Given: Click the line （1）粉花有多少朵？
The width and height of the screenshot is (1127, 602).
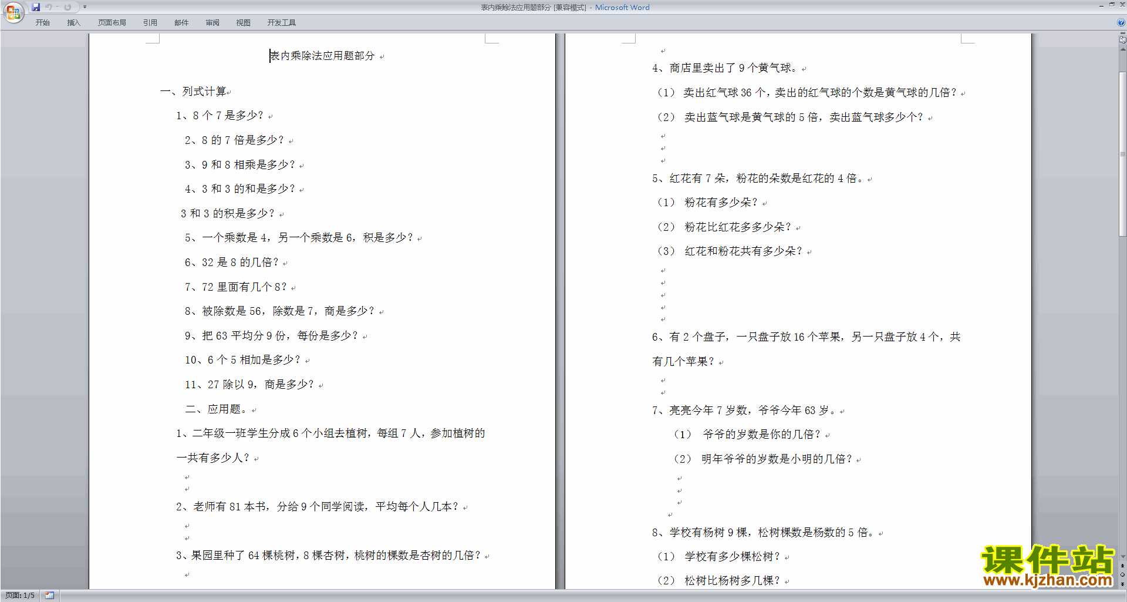Looking at the screenshot, I should click(708, 203).
